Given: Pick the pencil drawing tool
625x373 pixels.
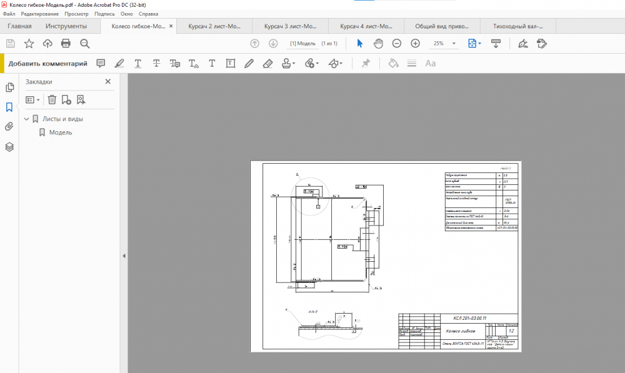Looking at the screenshot, I should tap(249, 63).
